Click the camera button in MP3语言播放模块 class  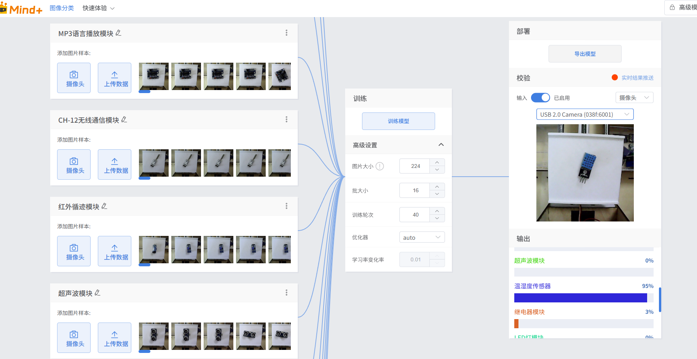click(74, 78)
